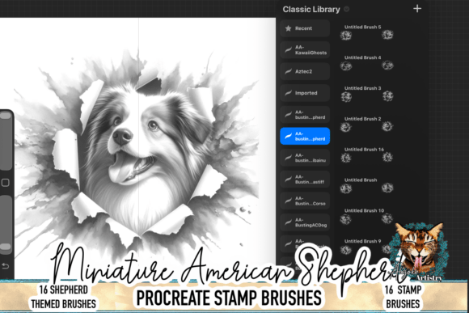This screenshot has width=469, height=313.
Task: Add a new brush with the plus icon
Action: [x=417, y=9]
